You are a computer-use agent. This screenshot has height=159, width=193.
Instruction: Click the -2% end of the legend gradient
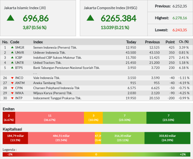point(10,154)
